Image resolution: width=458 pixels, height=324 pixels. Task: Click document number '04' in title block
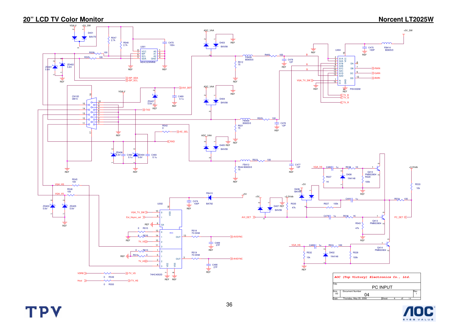[367, 295]
